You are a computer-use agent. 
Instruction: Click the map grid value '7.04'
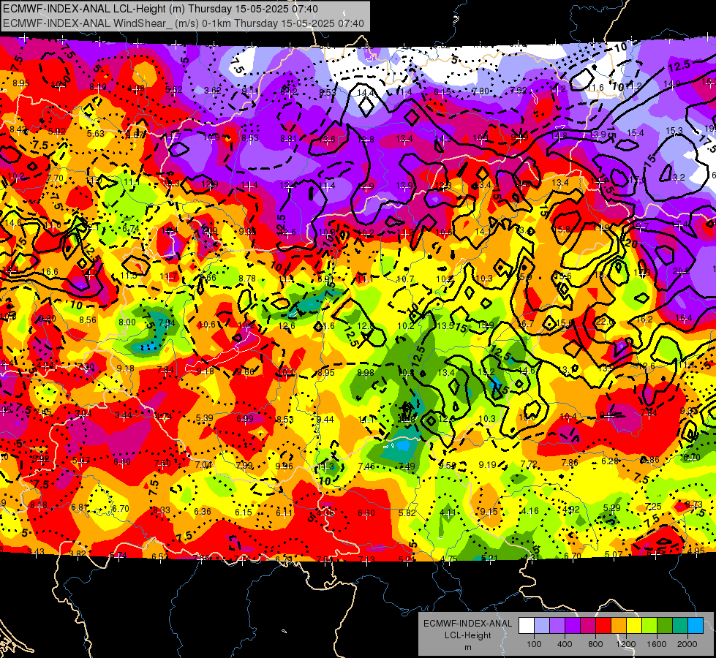tap(203, 464)
